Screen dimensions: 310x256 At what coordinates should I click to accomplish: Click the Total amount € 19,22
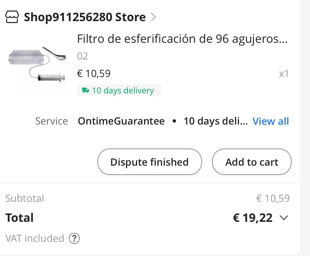click(253, 218)
